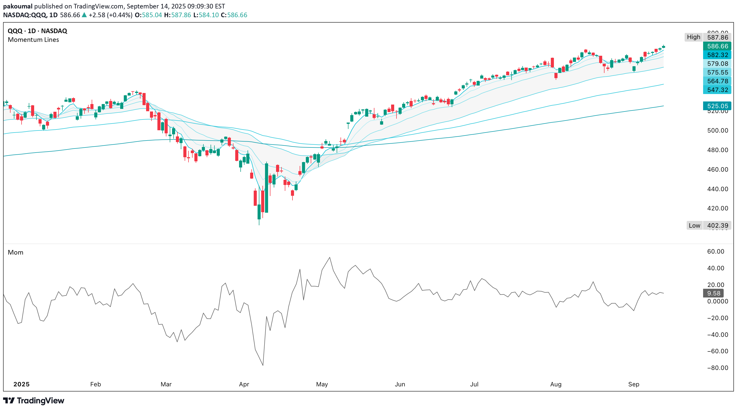Click the 'NASDAQ:QQQ, 1D' header symbol text
The height and width of the screenshot is (410, 737).
(x=30, y=15)
